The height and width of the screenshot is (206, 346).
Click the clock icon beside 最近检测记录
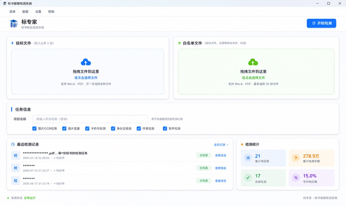13,144
